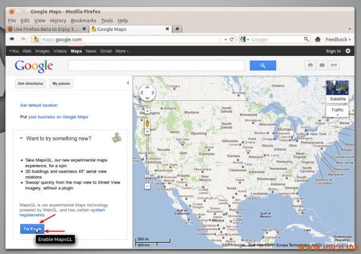
Task: Collapse Want to try something new section
Action: pos(21,138)
